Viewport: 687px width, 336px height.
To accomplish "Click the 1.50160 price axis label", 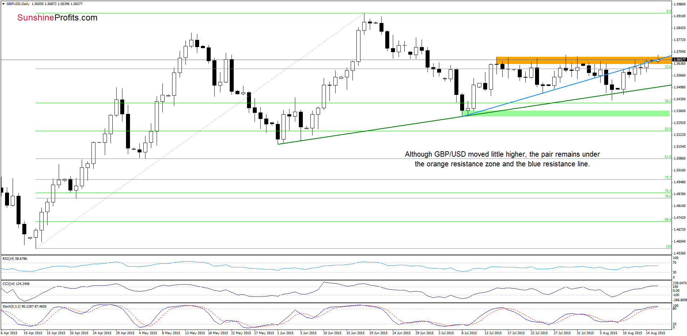I will [679, 170].
